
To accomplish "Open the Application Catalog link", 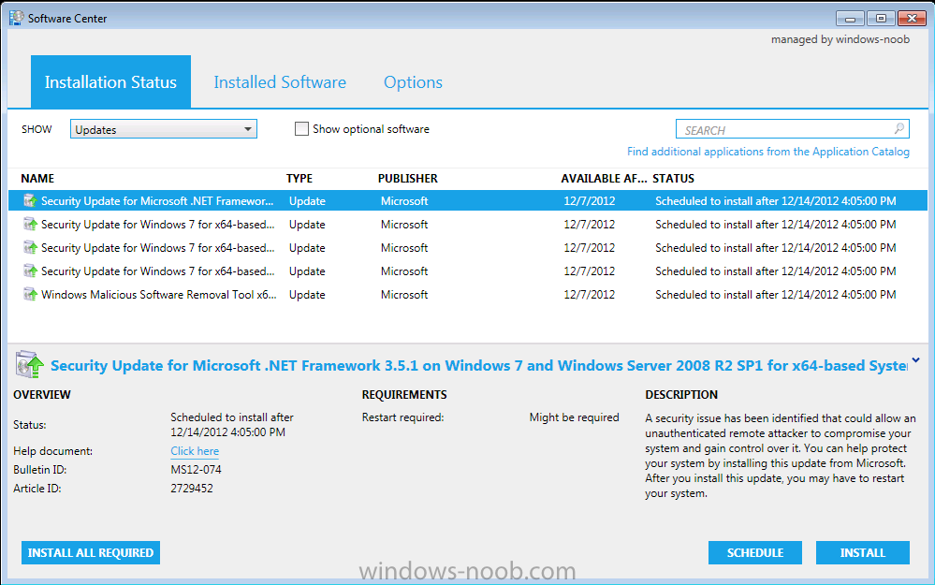I will click(768, 152).
